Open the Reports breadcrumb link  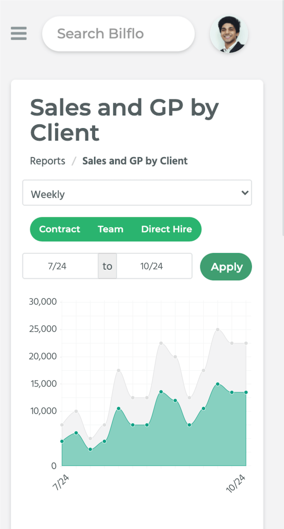tap(47, 161)
